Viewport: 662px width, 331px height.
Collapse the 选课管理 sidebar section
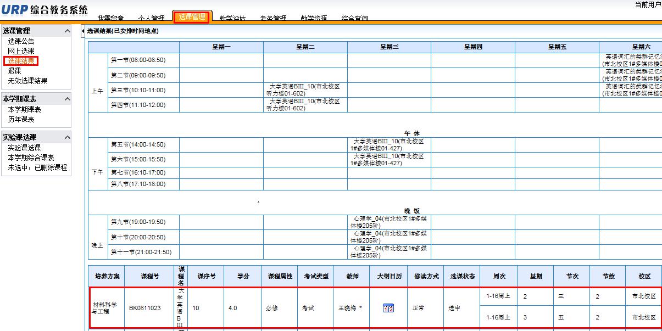tap(68, 31)
